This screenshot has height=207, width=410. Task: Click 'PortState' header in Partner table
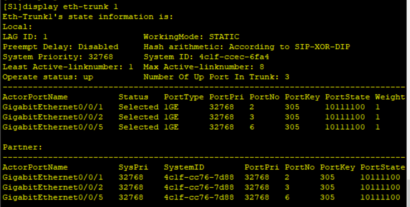pyautogui.click(x=383, y=167)
